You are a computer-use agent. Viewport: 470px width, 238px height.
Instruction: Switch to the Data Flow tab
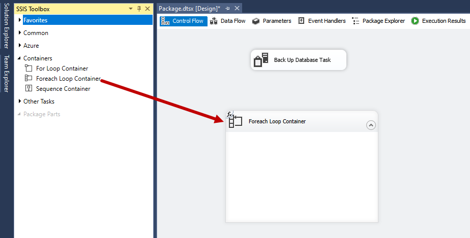(x=227, y=21)
